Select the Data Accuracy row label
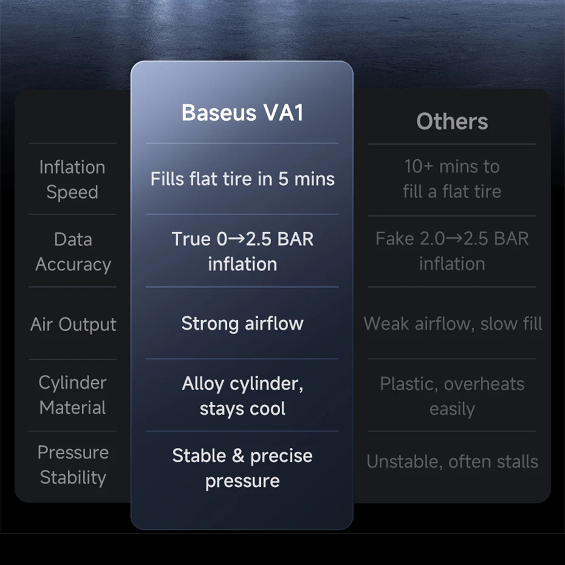The width and height of the screenshot is (565, 565). (73, 252)
